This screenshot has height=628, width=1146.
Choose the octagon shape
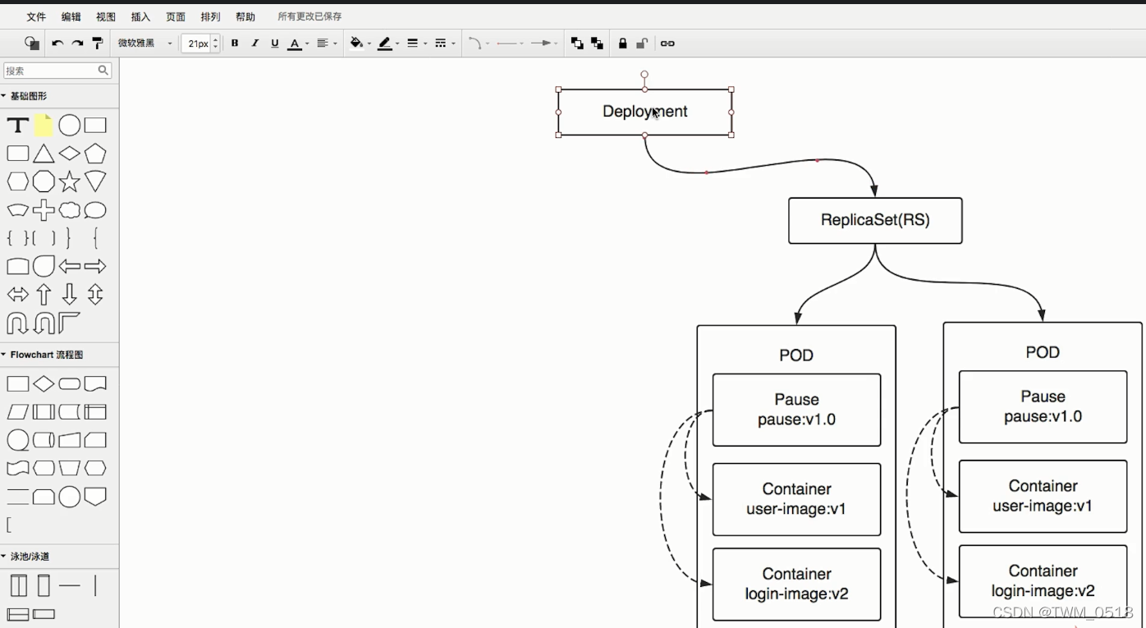coord(44,181)
